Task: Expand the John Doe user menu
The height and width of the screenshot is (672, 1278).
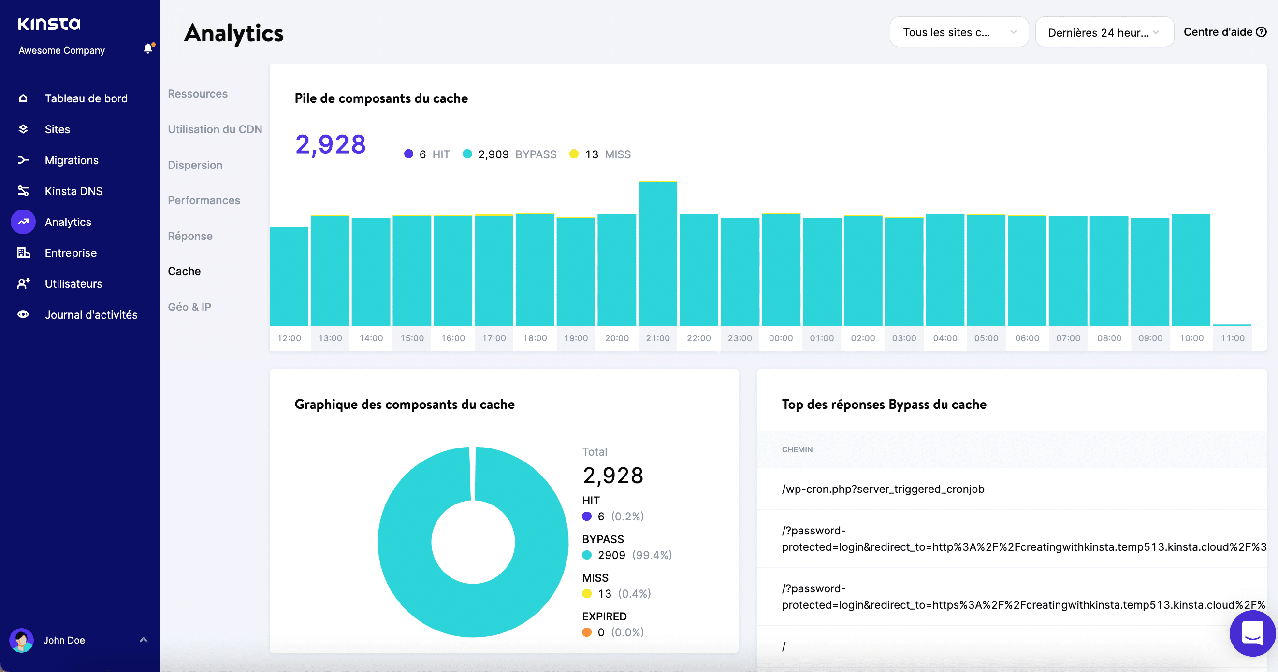Action: pyautogui.click(x=144, y=640)
